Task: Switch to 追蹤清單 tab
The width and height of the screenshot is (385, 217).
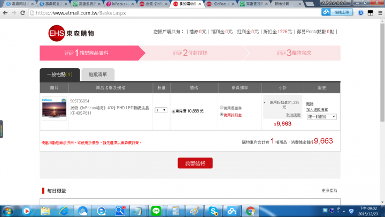Action: (x=98, y=74)
